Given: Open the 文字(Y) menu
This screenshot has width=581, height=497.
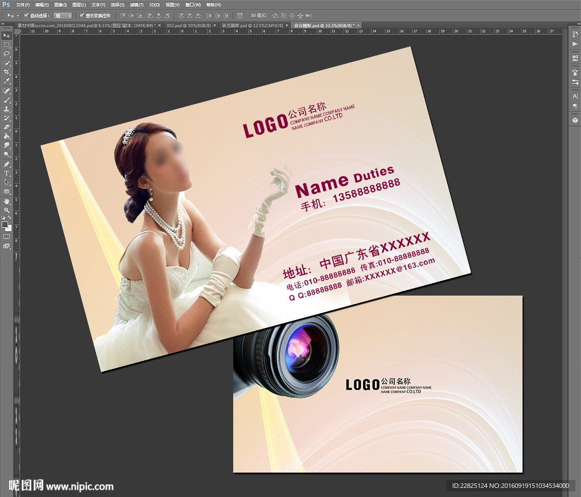Looking at the screenshot, I should pos(98,5).
